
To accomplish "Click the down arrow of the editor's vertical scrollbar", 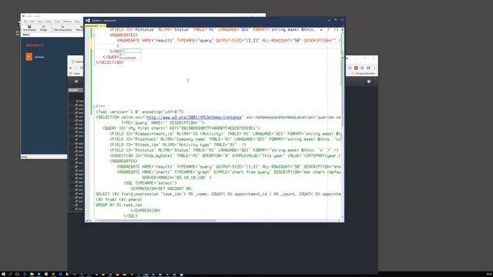I will 342,217.
